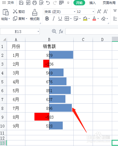The width and height of the screenshot is (118, 146).
Task: Click the table style quick-access icon
Action: click(61, 3)
